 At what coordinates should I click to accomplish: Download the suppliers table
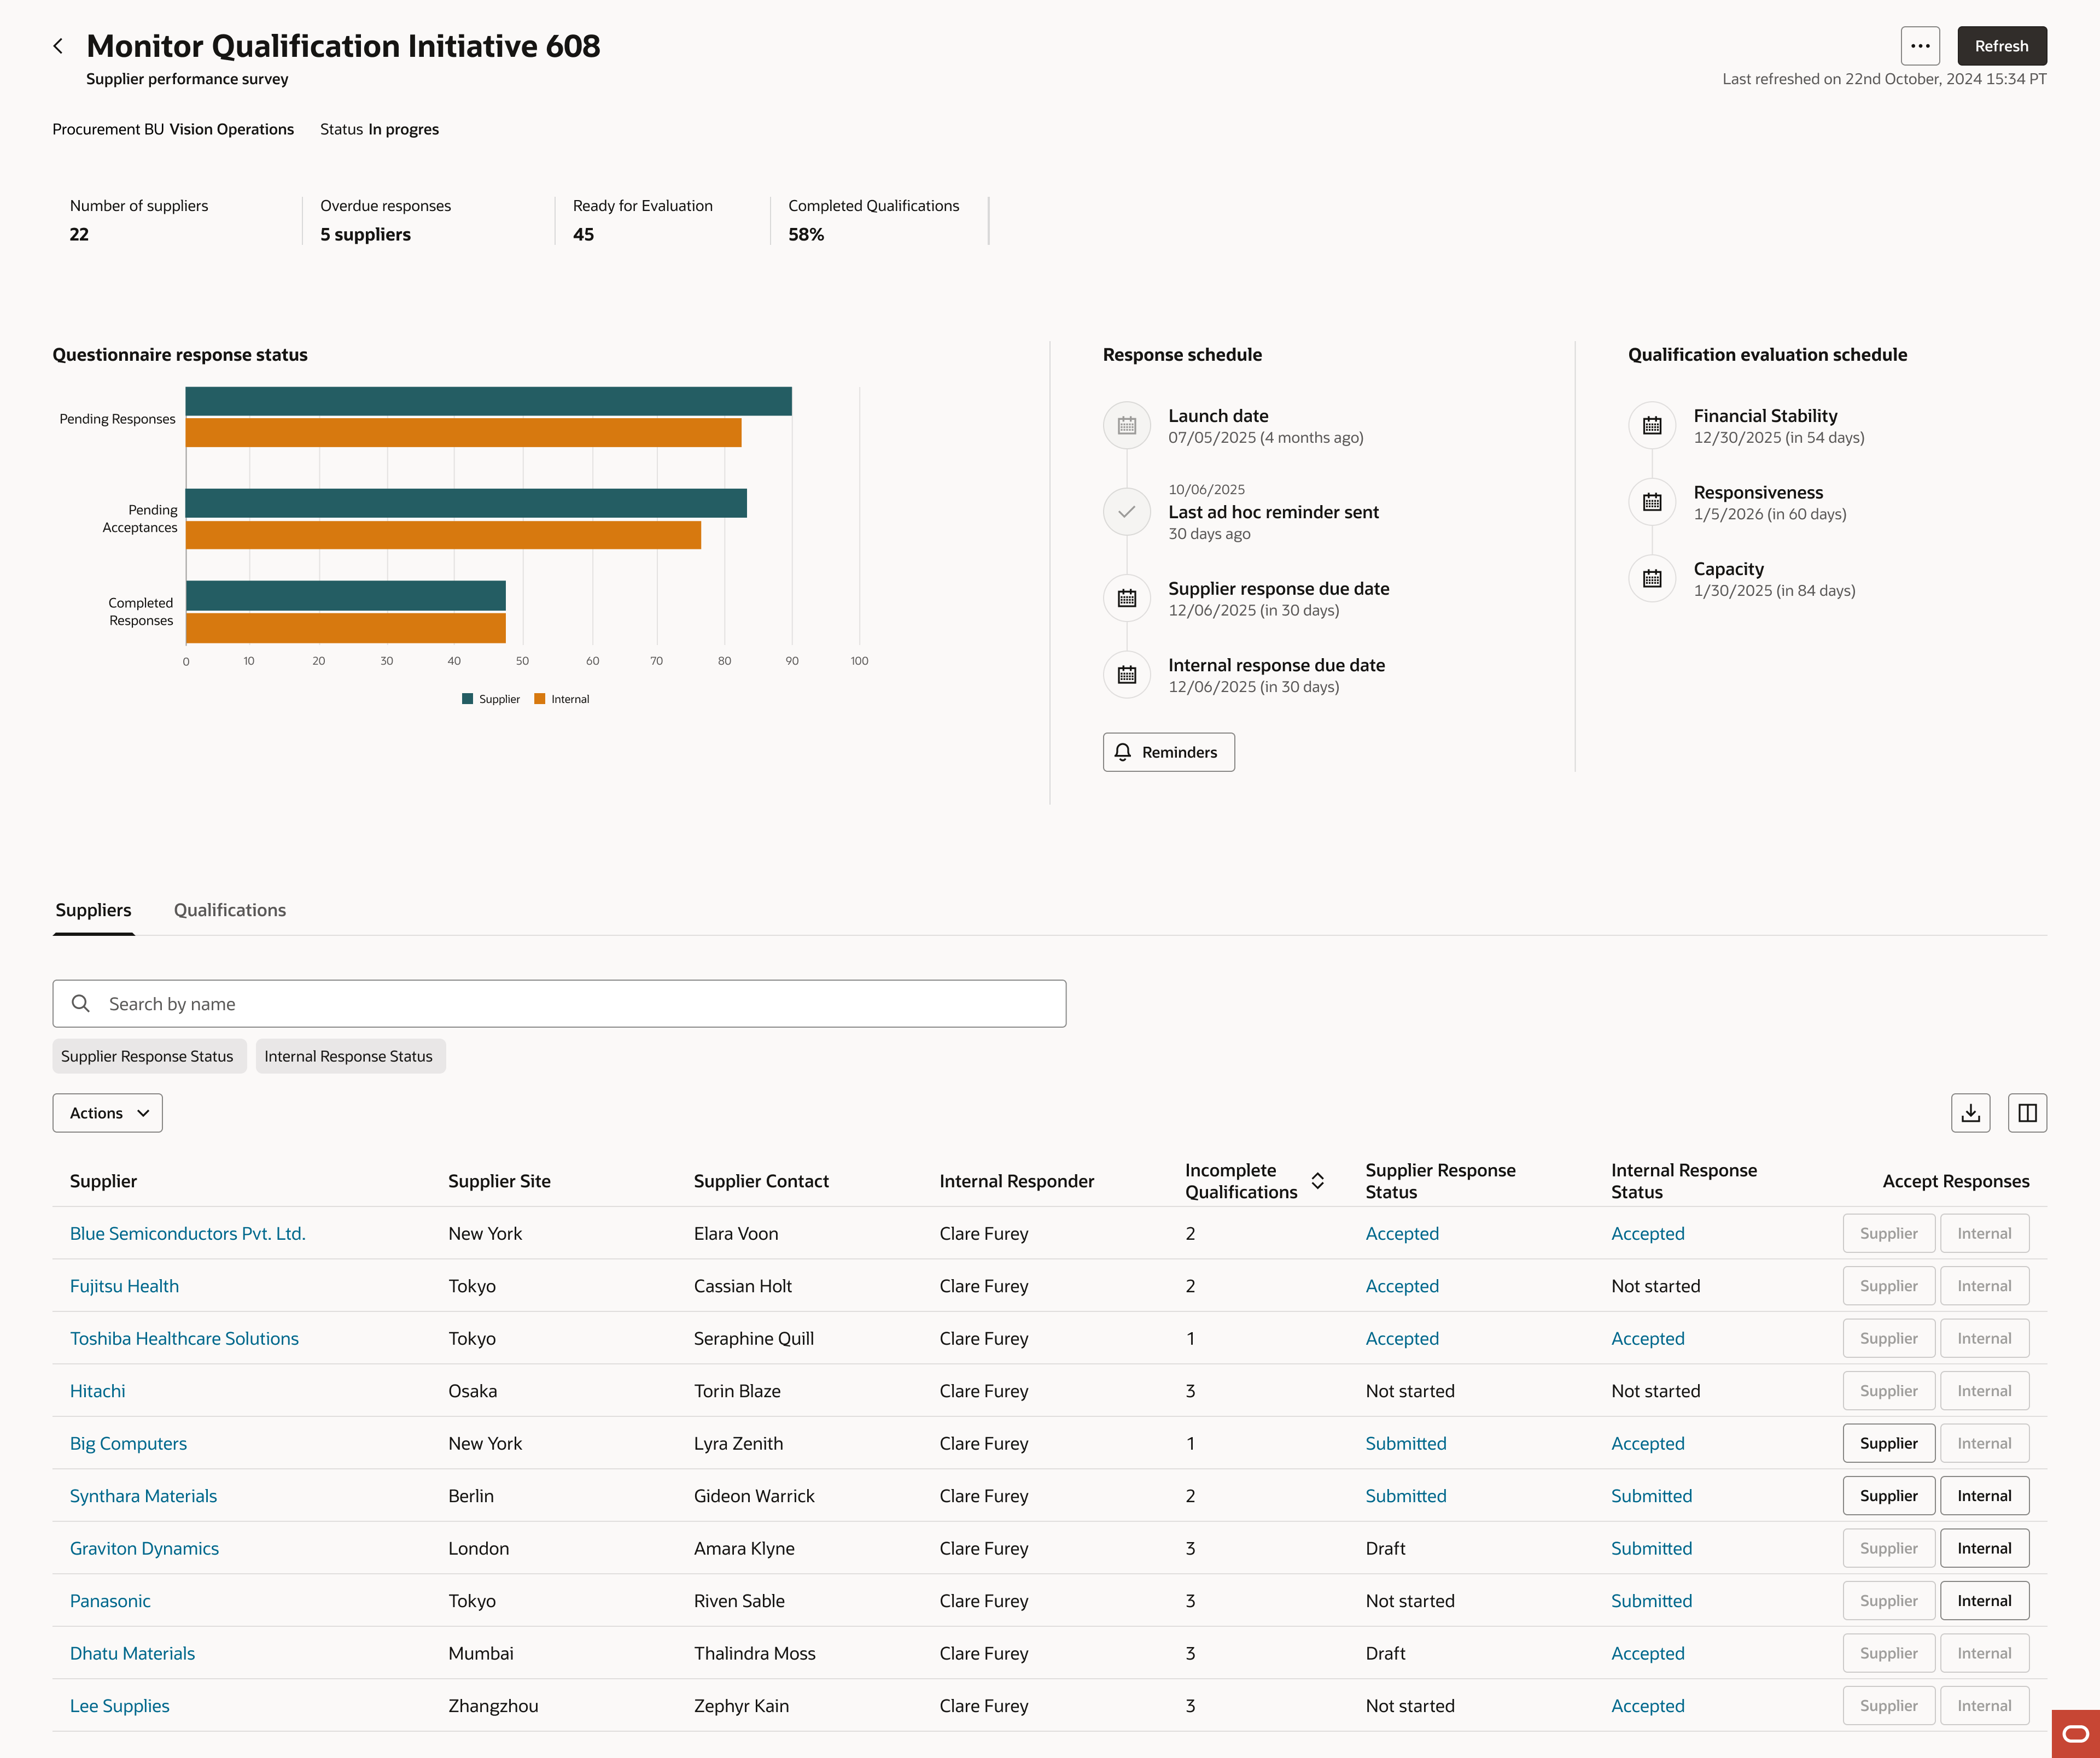[x=1970, y=1114]
